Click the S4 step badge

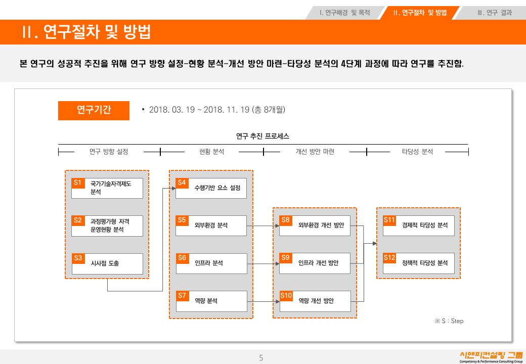pyautogui.click(x=182, y=183)
